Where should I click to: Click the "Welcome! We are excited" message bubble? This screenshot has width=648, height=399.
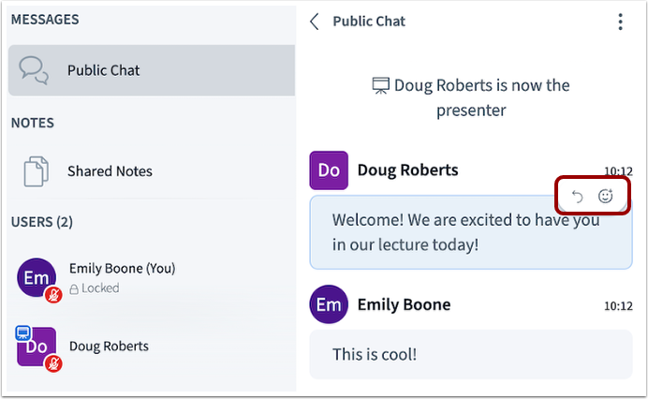click(471, 232)
